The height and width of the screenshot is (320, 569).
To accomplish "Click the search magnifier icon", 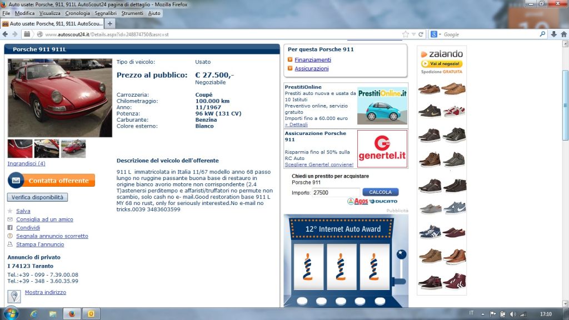I will 542,34.
